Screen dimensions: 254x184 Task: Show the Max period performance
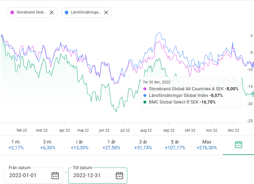pyautogui.click(x=207, y=145)
